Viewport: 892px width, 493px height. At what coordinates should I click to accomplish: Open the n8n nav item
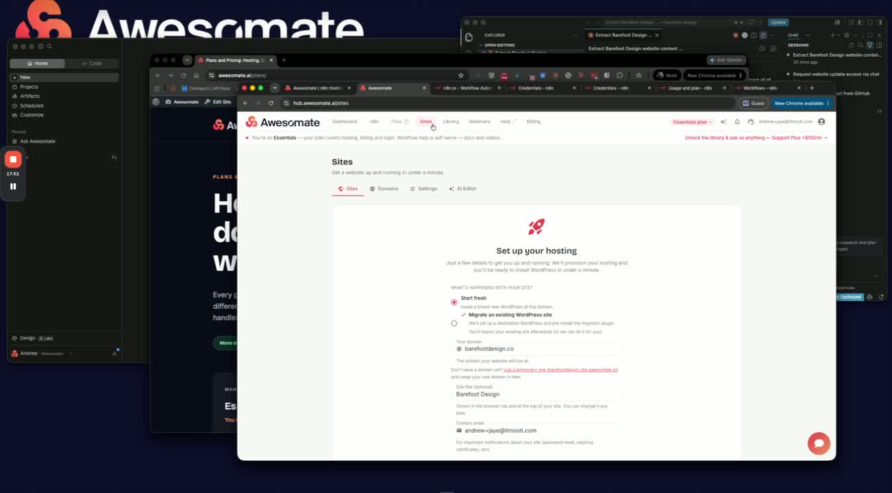tap(374, 122)
